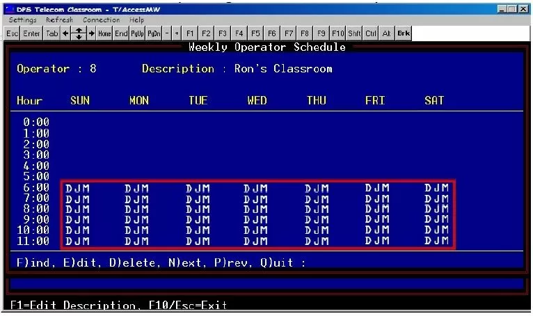Click the Brk break button
This screenshot has width=533, height=316.
click(404, 33)
